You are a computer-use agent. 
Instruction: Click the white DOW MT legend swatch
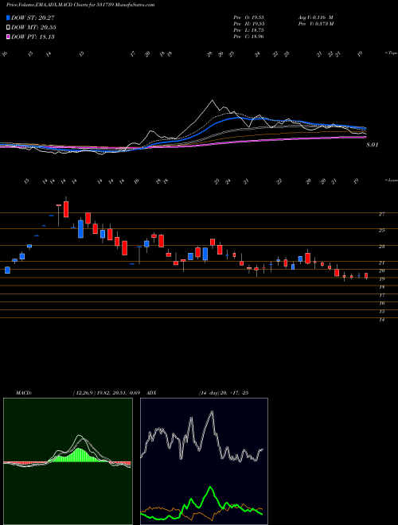tap(8, 28)
